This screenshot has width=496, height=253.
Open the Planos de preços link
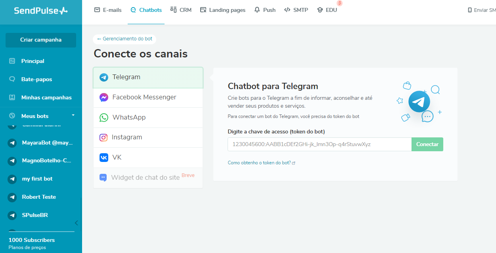[x=27, y=247]
